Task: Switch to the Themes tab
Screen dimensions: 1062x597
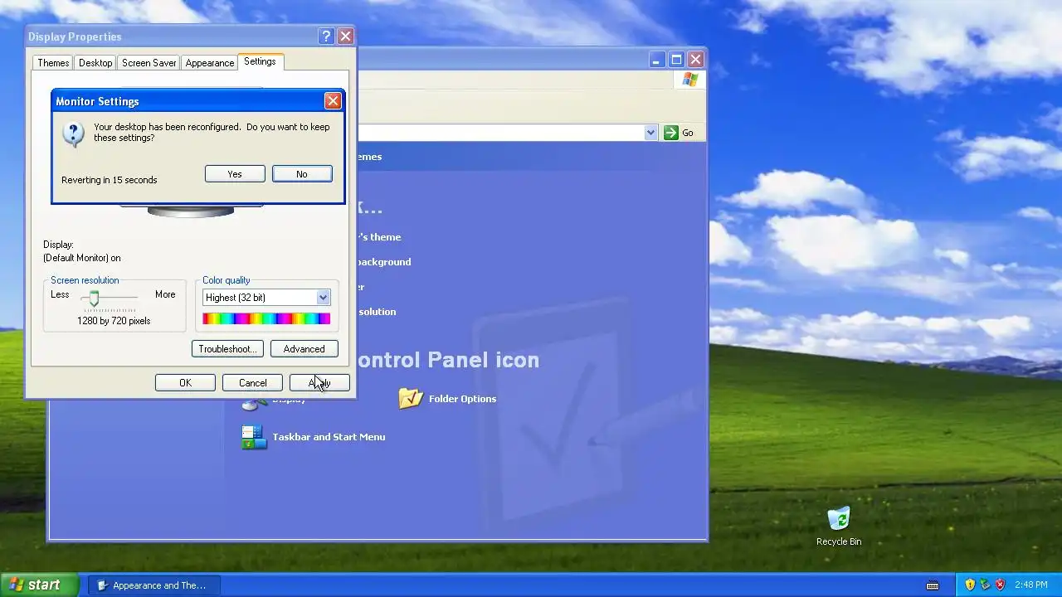Action: [53, 63]
